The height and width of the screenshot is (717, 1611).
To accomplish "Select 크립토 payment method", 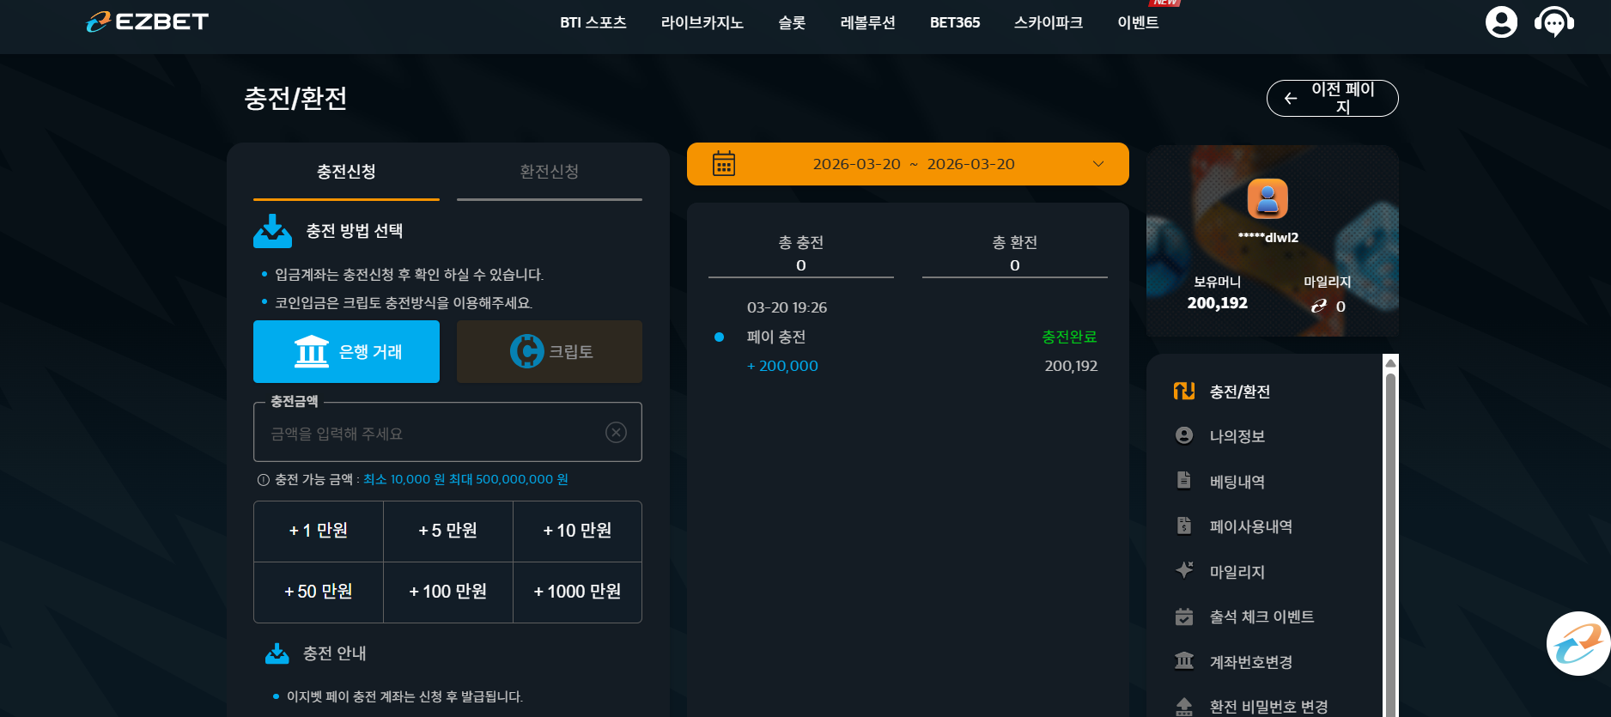I will (550, 352).
